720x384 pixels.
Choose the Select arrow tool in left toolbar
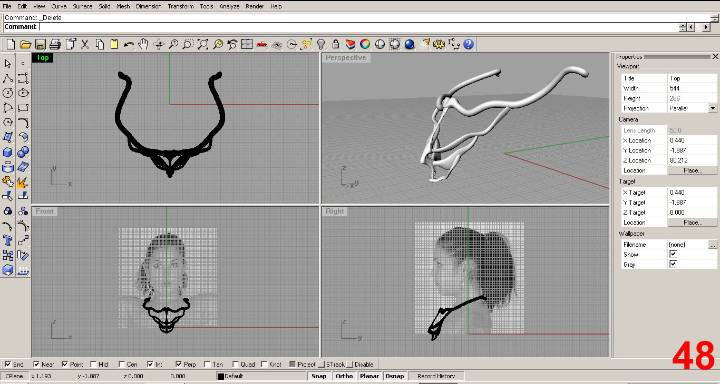point(8,64)
